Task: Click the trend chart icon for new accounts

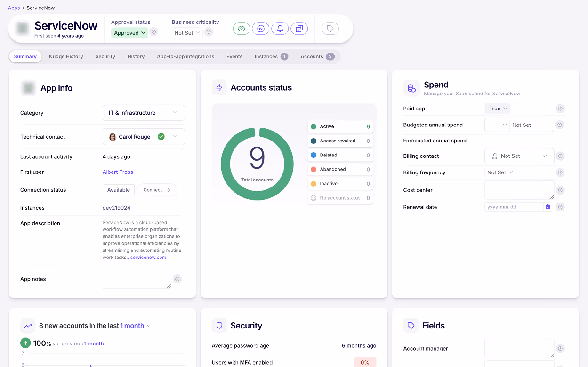Action: coord(28,326)
